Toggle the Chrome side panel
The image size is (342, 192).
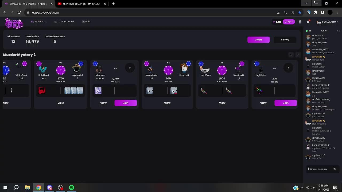pyautogui.click(x=323, y=12)
